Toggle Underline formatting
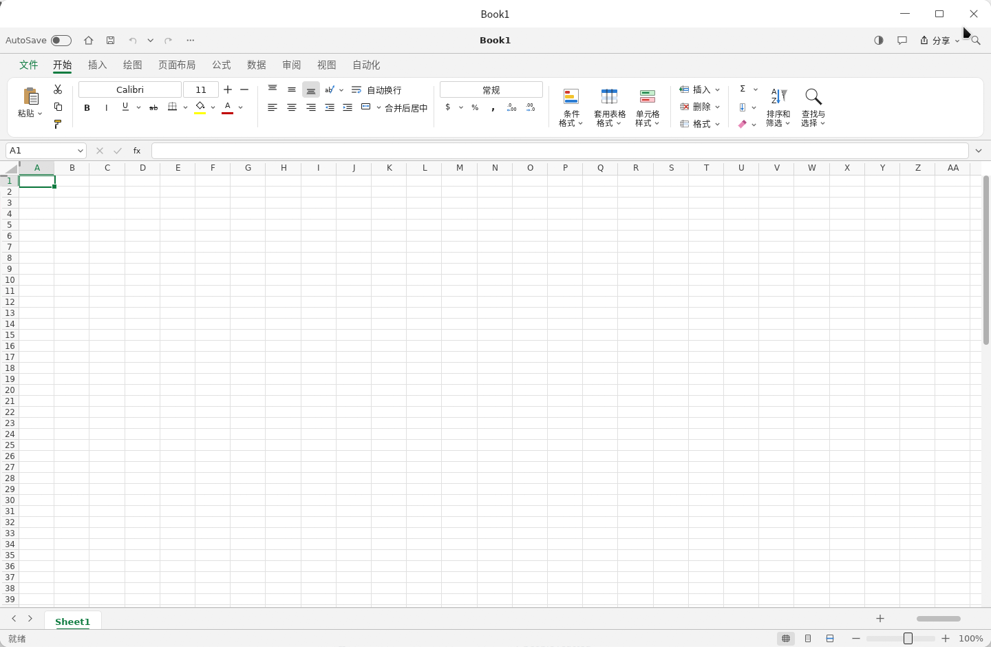This screenshot has height=647, width=991. pyautogui.click(x=125, y=107)
